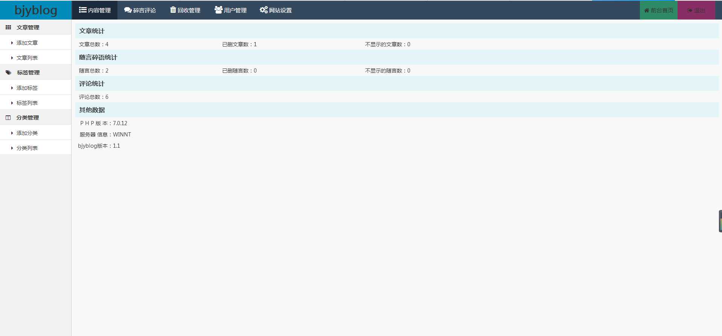
Task: Click the 不显示的随言数：0 value
Action: click(x=388, y=71)
